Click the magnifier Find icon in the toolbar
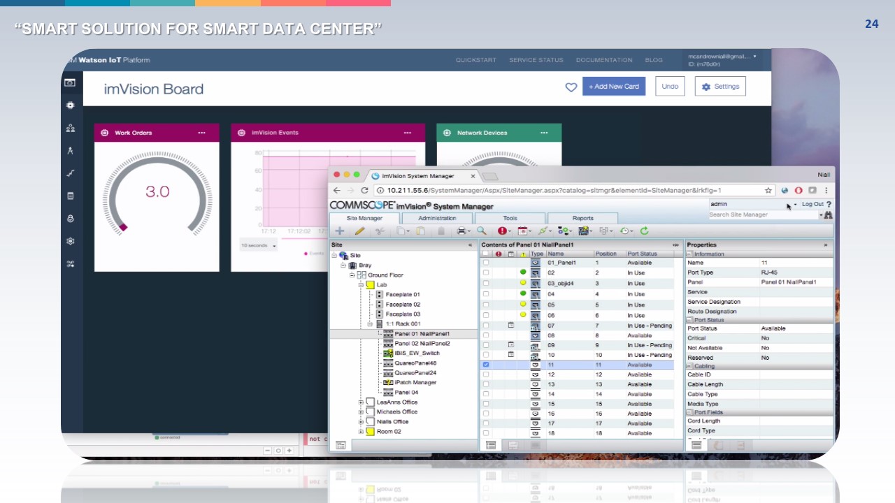This screenshot has height=503, width=895. (x=481, y=231)
